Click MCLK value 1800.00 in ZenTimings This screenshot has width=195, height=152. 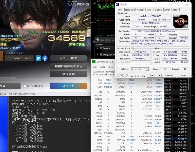click(x=158, y=80)
